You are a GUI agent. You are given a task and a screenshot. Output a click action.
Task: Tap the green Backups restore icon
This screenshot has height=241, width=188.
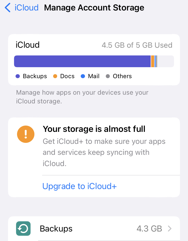(23, 229)
